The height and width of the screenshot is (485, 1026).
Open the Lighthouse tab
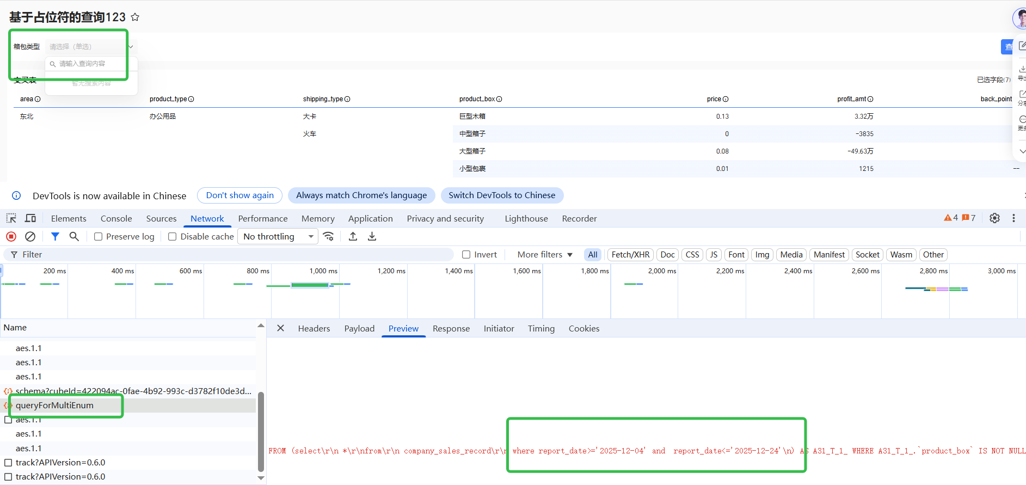pyautogui.click(x=526, y=218)
